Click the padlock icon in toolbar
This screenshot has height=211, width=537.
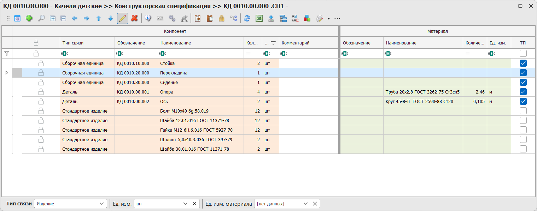pyautogui.click(x=222, y=18)
